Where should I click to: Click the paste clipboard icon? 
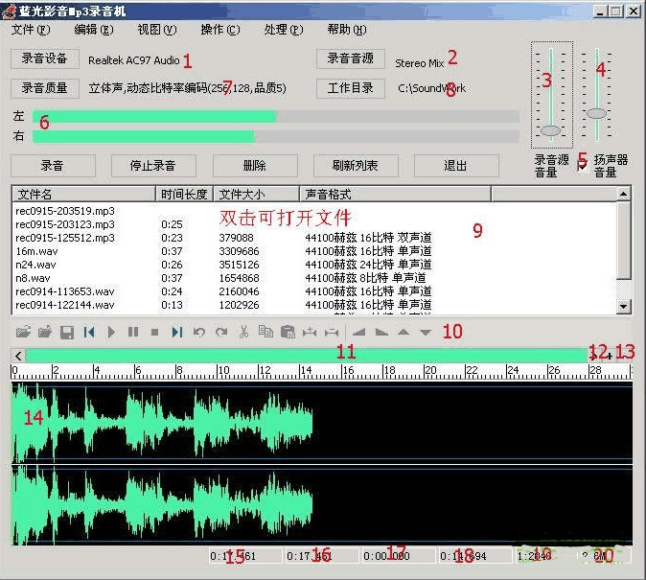(x=287, y=332)
